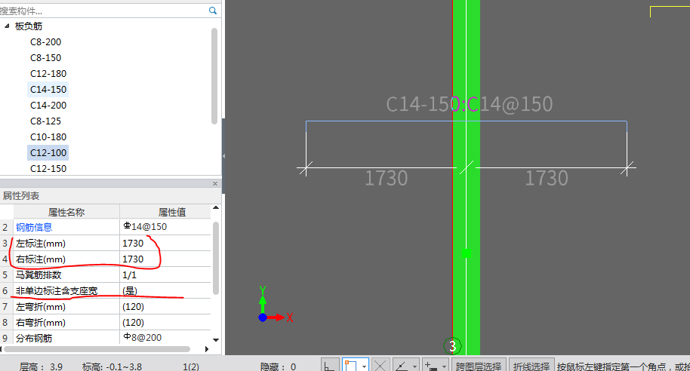Image resolution: width=690 pixels, height=371 pixels.
Task: Edit the 左标注(mm) value 1730
Action: tap(165, 243)
